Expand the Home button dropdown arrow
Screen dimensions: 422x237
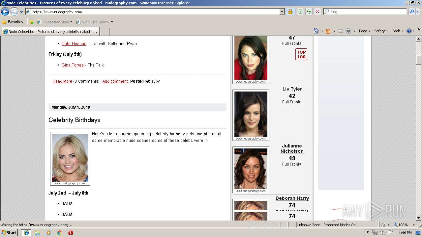(x=322, y=31)
